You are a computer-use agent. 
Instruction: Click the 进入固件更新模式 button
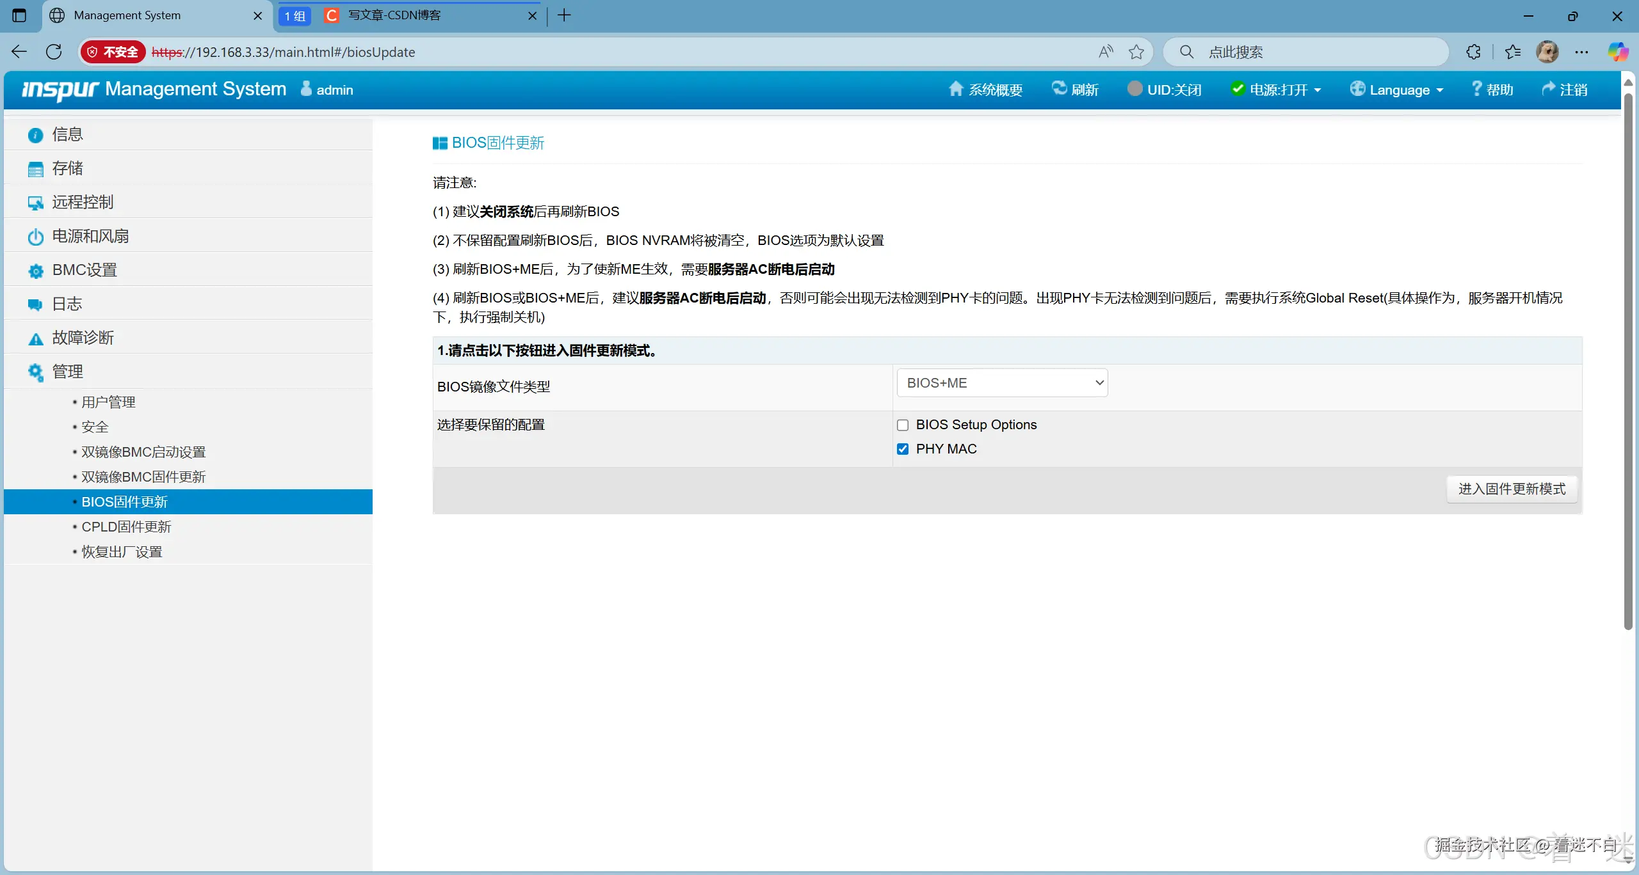1511,489
